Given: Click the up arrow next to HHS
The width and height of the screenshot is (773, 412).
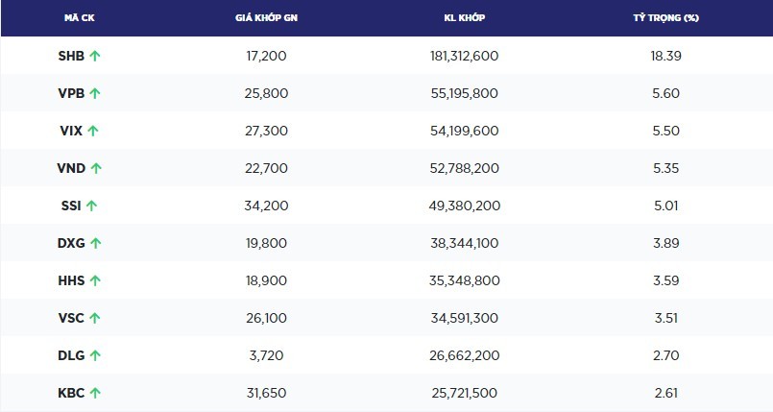Looking at the screenshot, I should tap(95, 280).
